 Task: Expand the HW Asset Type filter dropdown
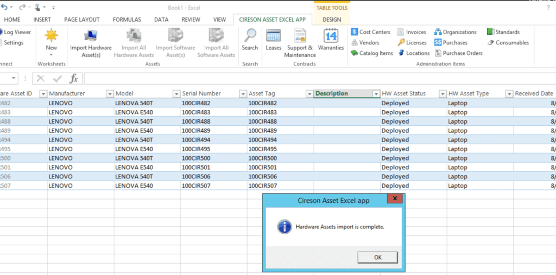[509, 93]
